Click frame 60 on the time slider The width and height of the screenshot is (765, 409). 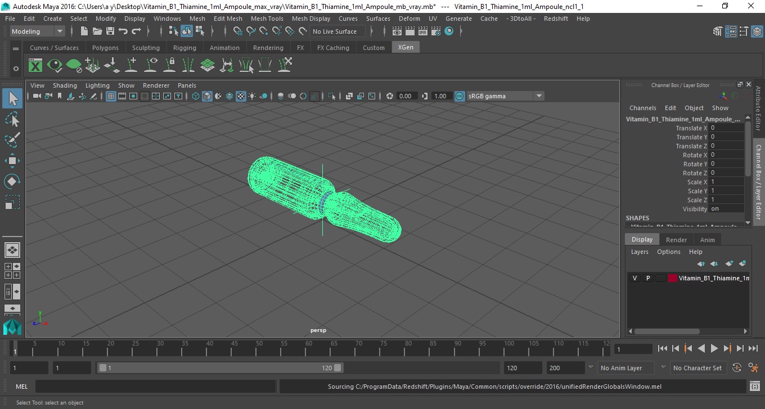pos(309,348)
